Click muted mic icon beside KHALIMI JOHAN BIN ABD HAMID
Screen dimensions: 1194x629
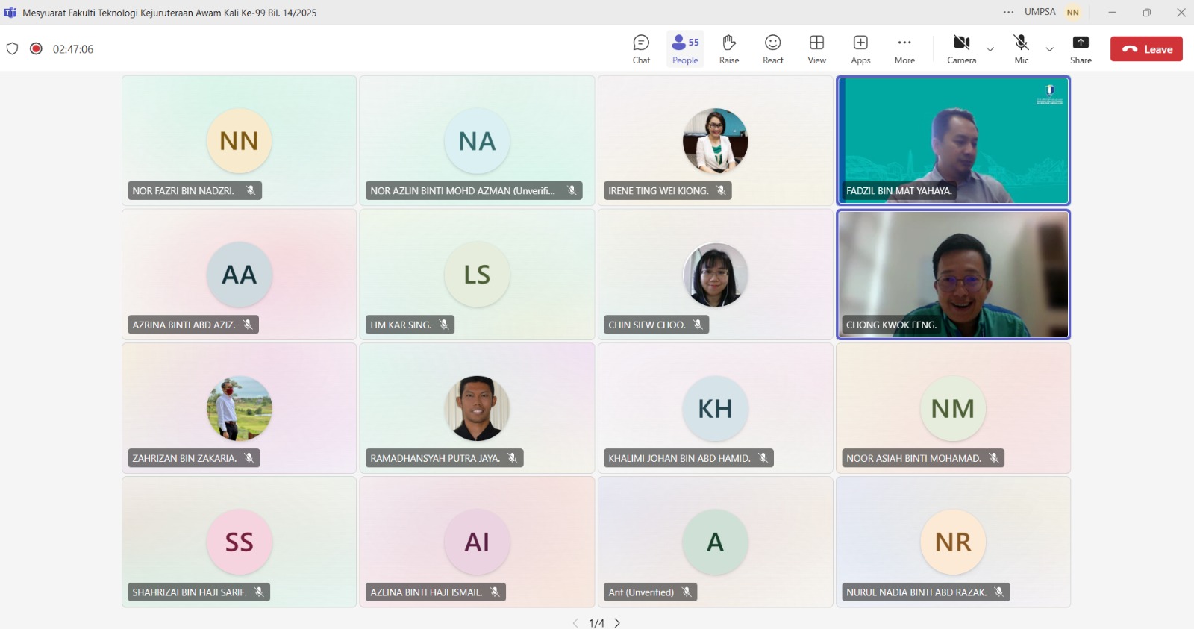point(763,458)
